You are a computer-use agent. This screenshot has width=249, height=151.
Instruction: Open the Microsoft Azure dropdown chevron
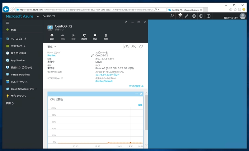click(38, 16)
